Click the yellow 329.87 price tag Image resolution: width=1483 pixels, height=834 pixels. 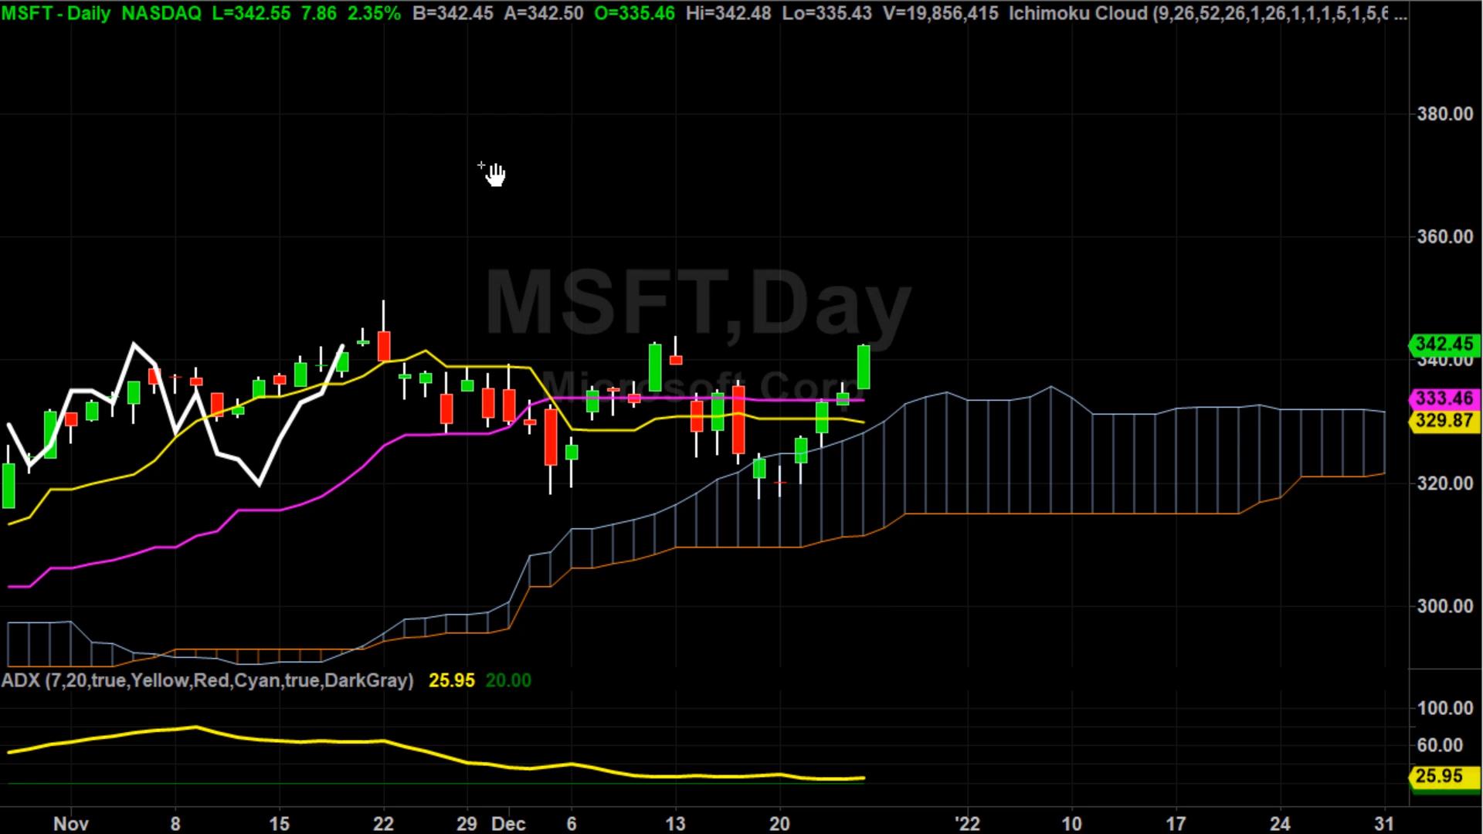1444,421
